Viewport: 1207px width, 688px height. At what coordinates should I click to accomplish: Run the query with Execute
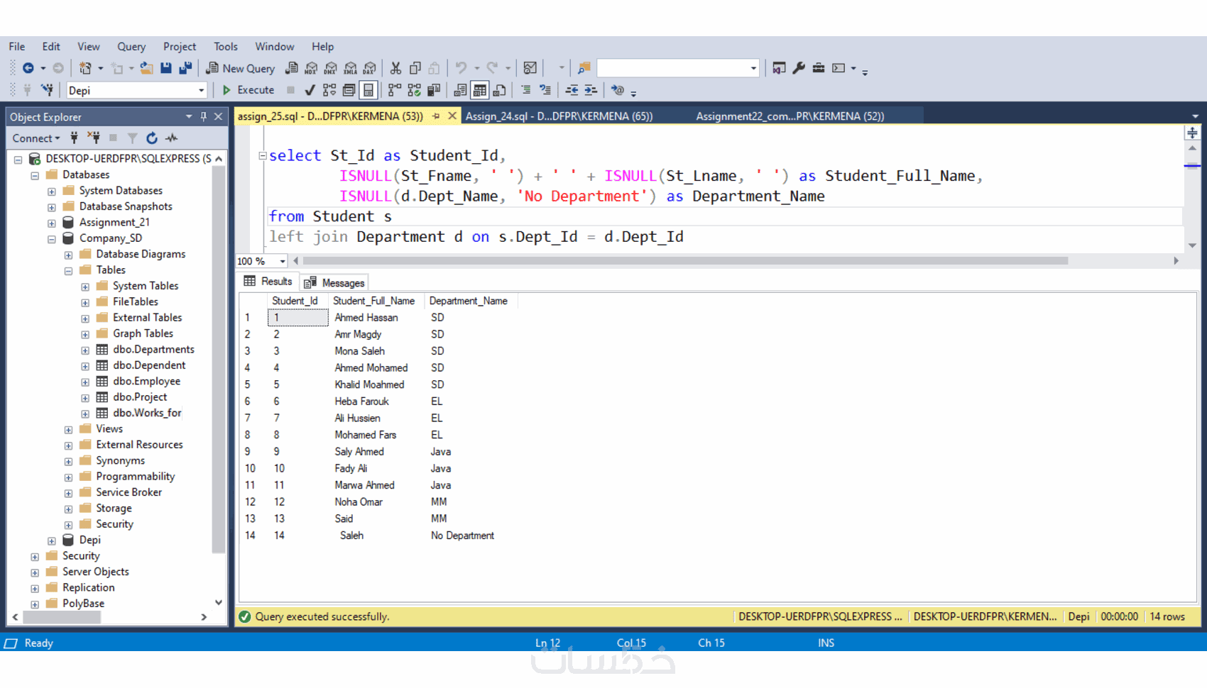(x=248, y=90)
